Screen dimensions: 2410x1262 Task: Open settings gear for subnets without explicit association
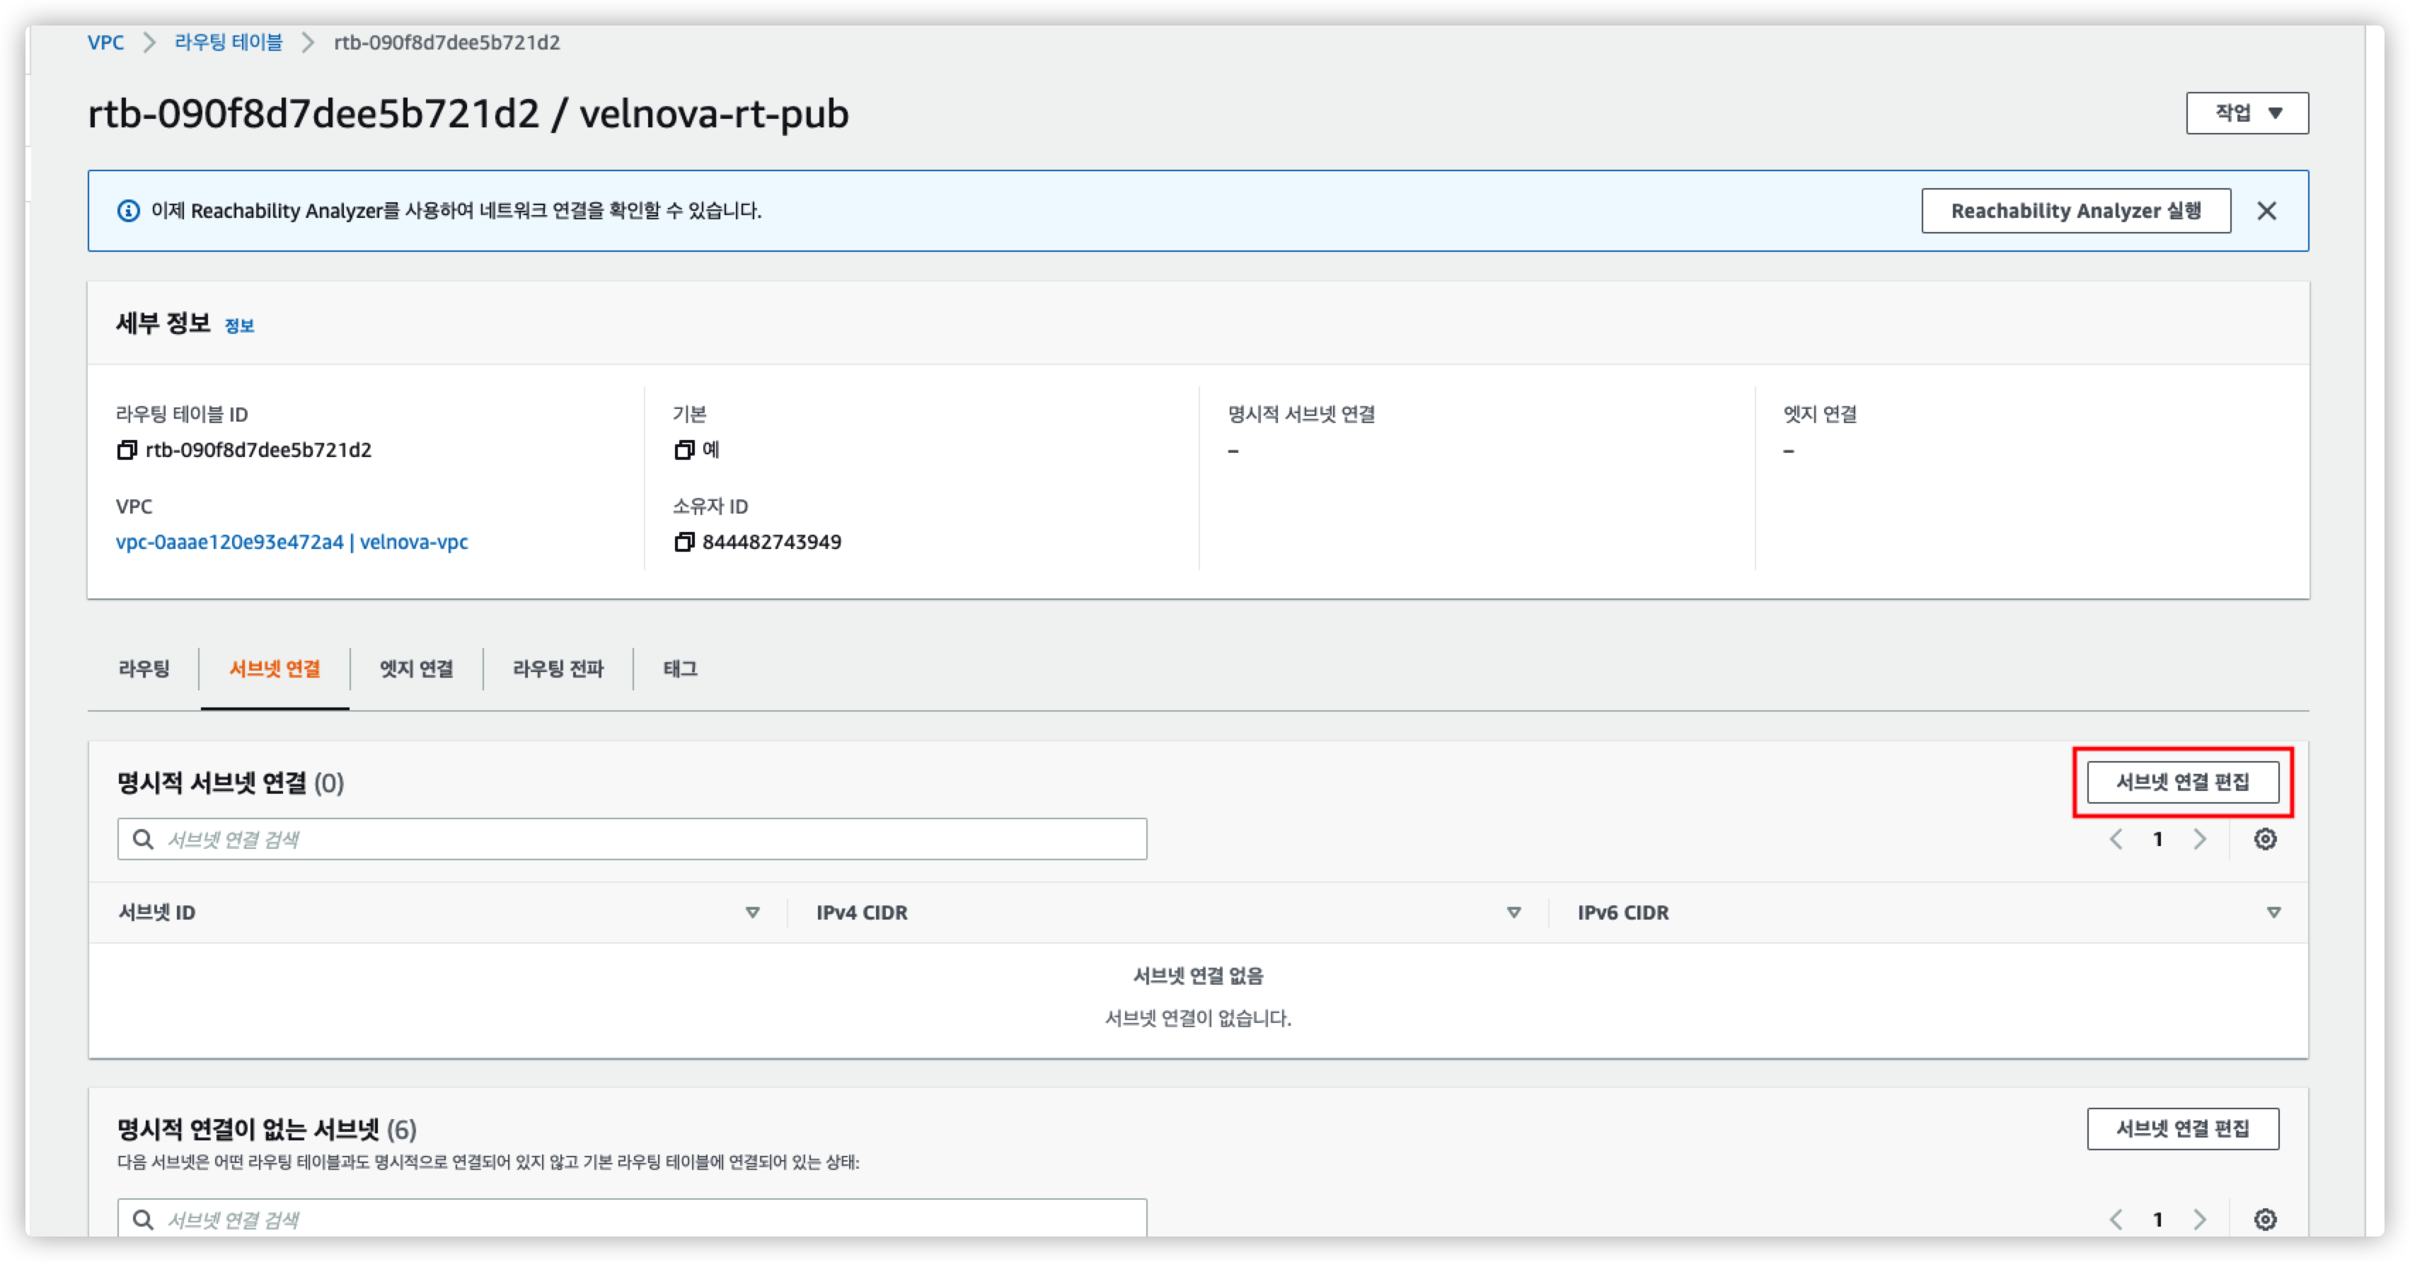[2265, 1219]
